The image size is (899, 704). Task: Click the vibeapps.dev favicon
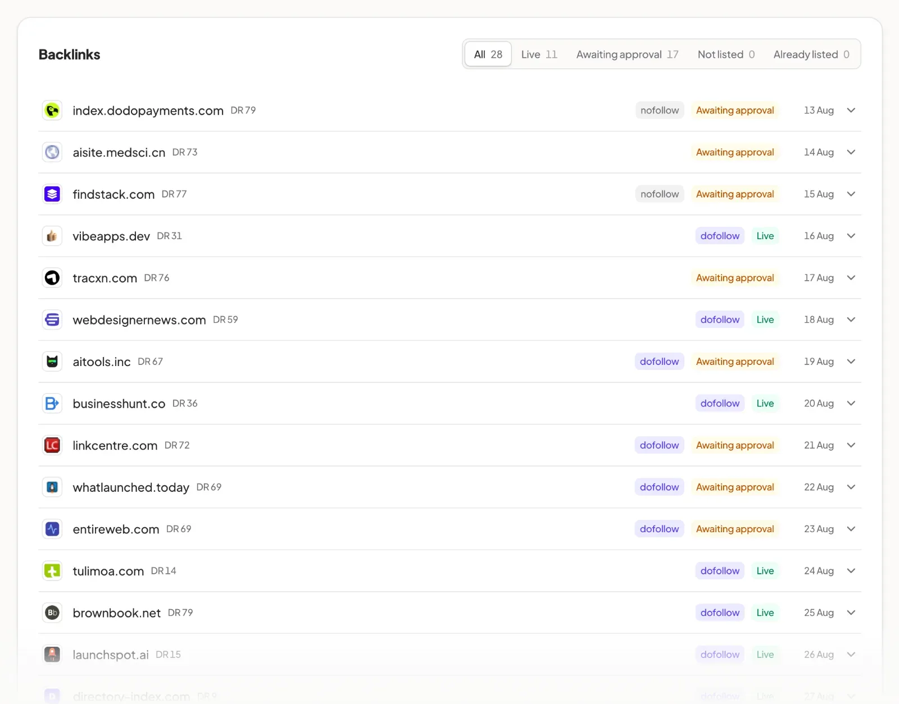pos(52,236)
